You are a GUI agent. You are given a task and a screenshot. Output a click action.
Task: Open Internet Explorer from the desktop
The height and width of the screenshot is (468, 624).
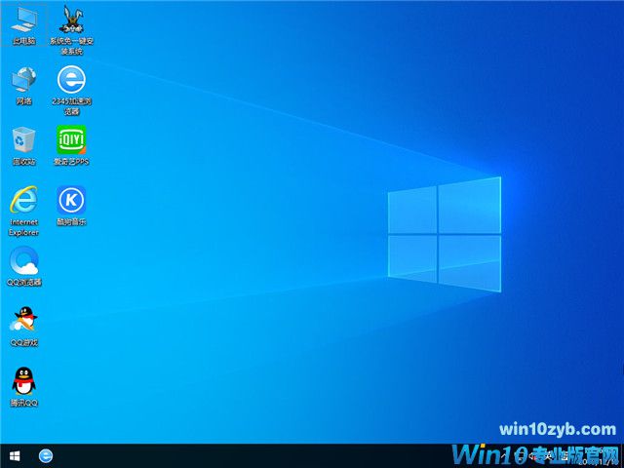click(23, 211)
